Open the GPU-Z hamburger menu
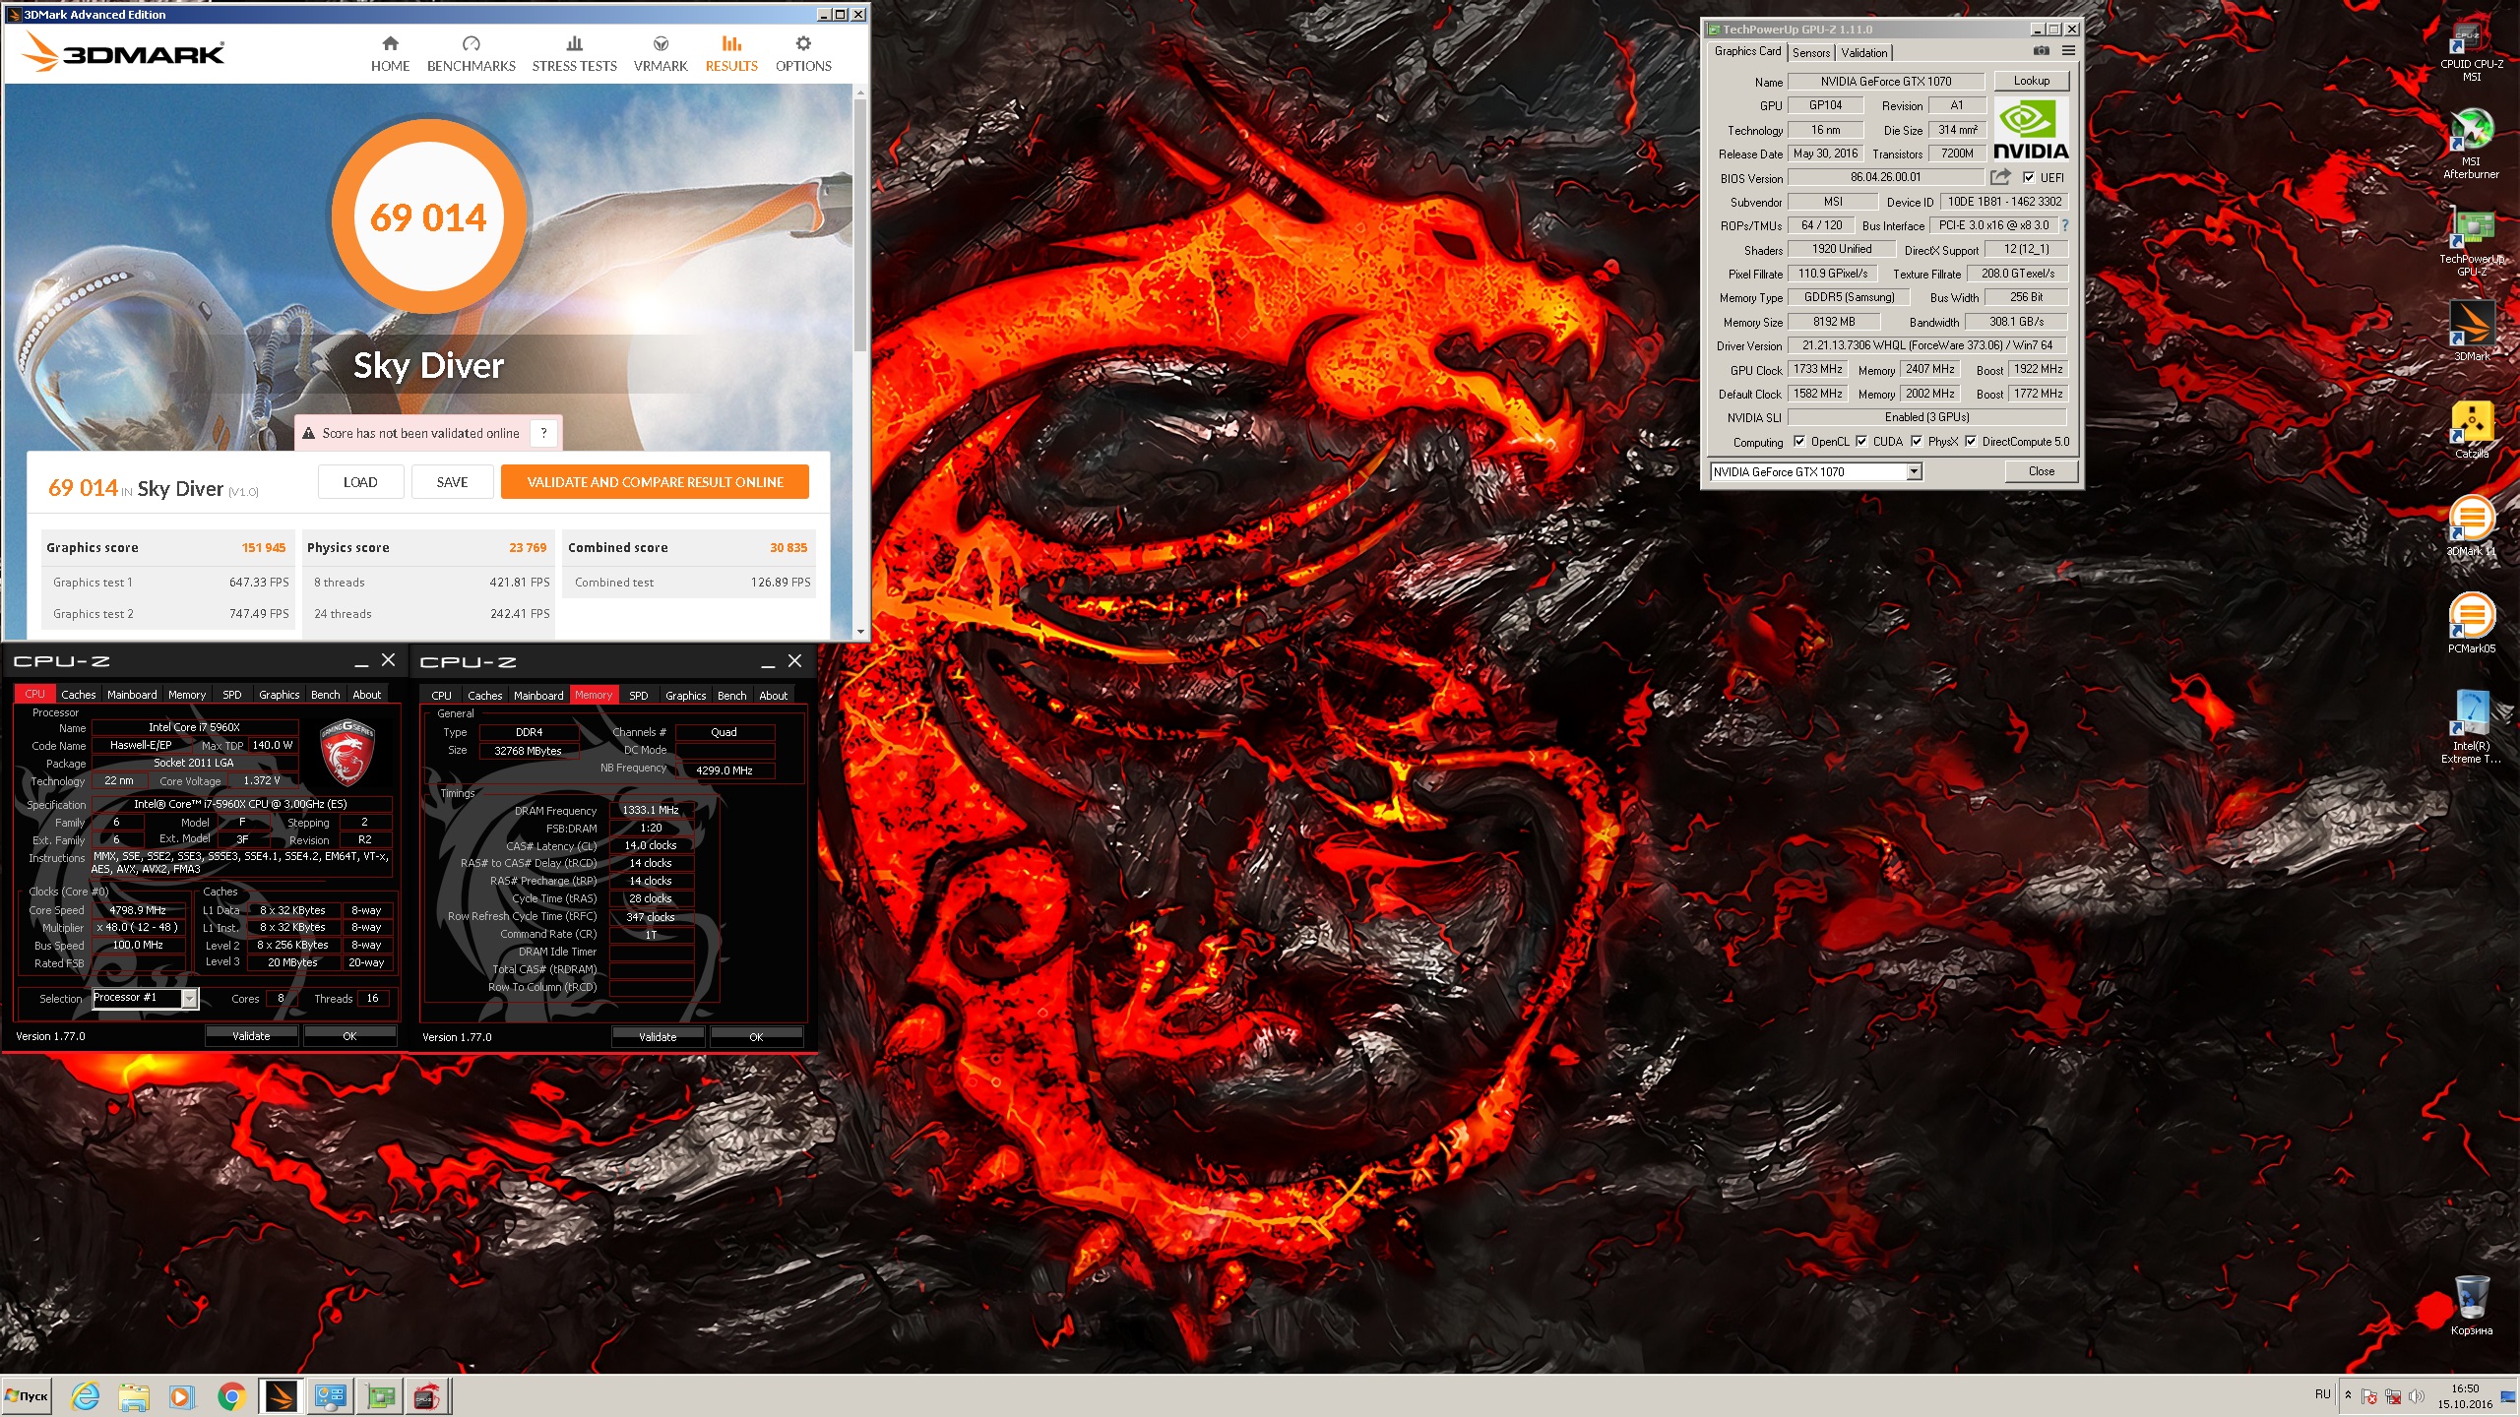Viewport: 2520px width, 1417px height. click(x=2068, y=51)
